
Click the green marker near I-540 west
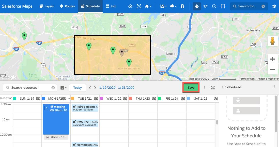pos(24,36)
